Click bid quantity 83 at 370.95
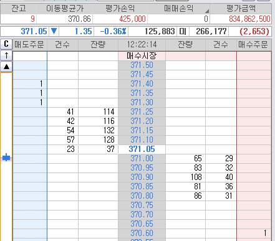Viewport: 275px width, 241px height. pyautogui.click(x=185, y=168)
